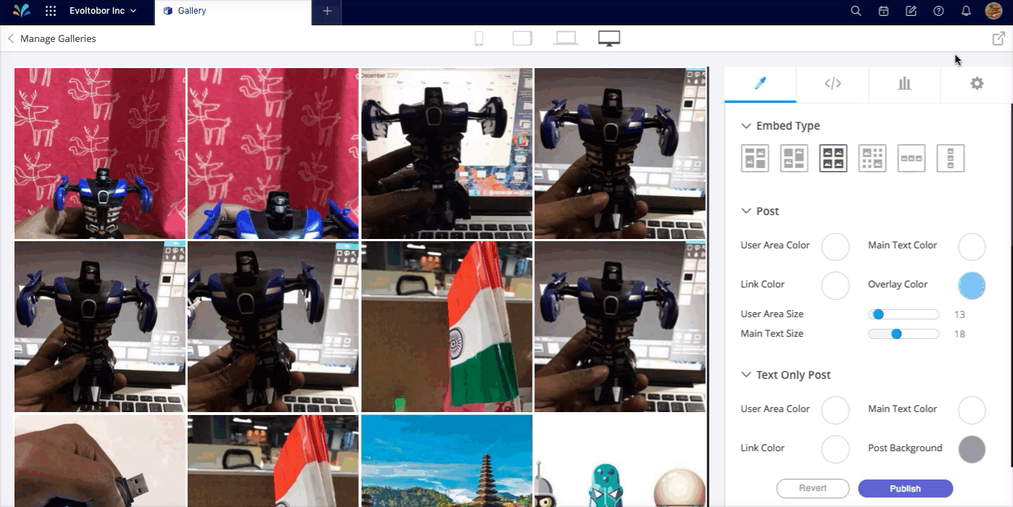Choose the fourth small-grid embed layout
This screenshot has height=507, width=1013.
[872, 158]
